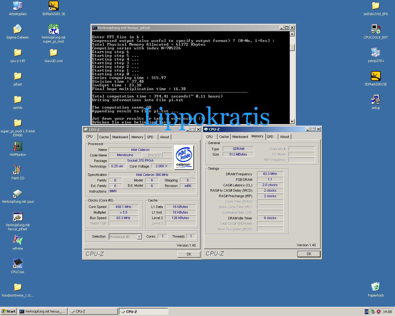
Task: Click the Socket 370 PPGA package field
Action: click(140, 160)
